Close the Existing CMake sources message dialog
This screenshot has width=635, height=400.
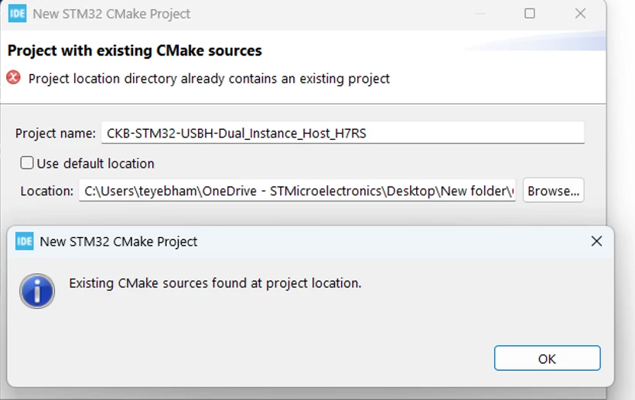(596, 242)
